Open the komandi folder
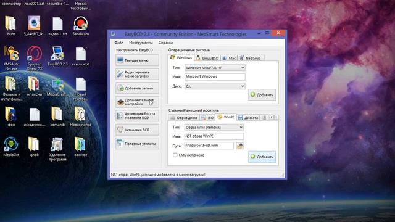The height and width of the screenshot is (222, 395). pyautogui.click(x=57, y=117)
